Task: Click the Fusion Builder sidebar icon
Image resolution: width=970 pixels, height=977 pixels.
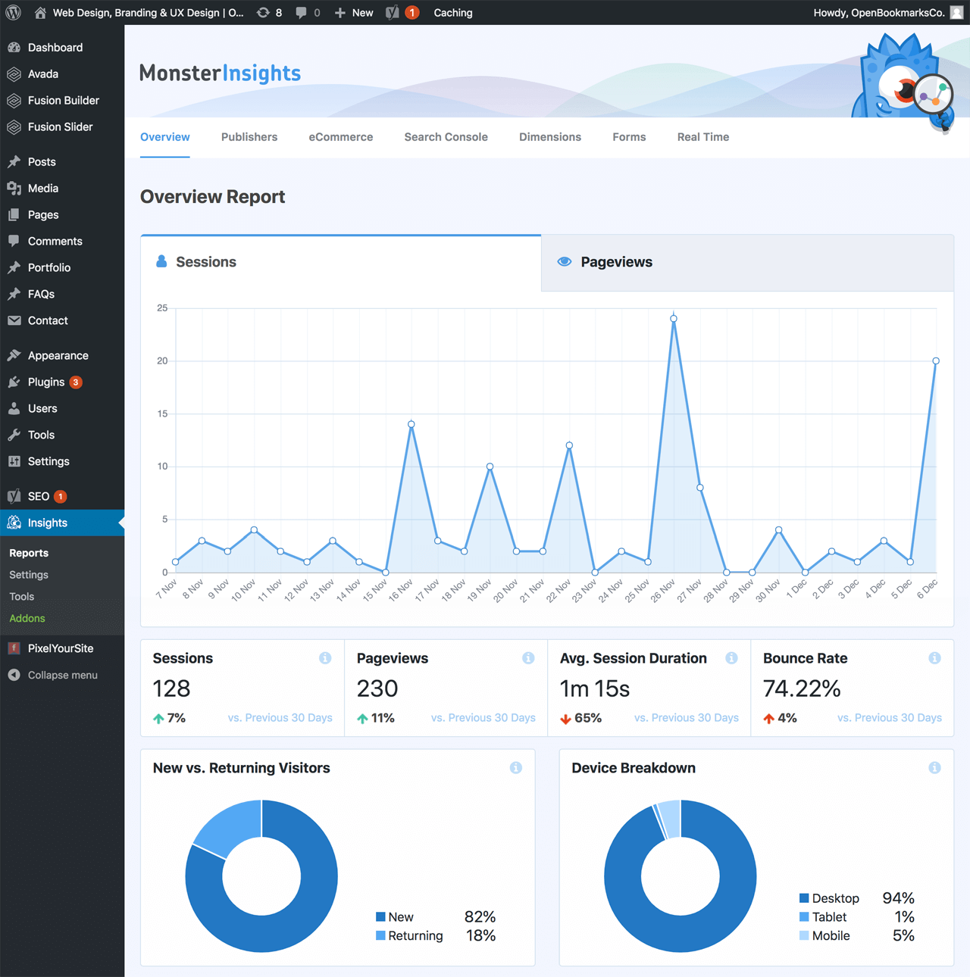Action: (14, 100)
